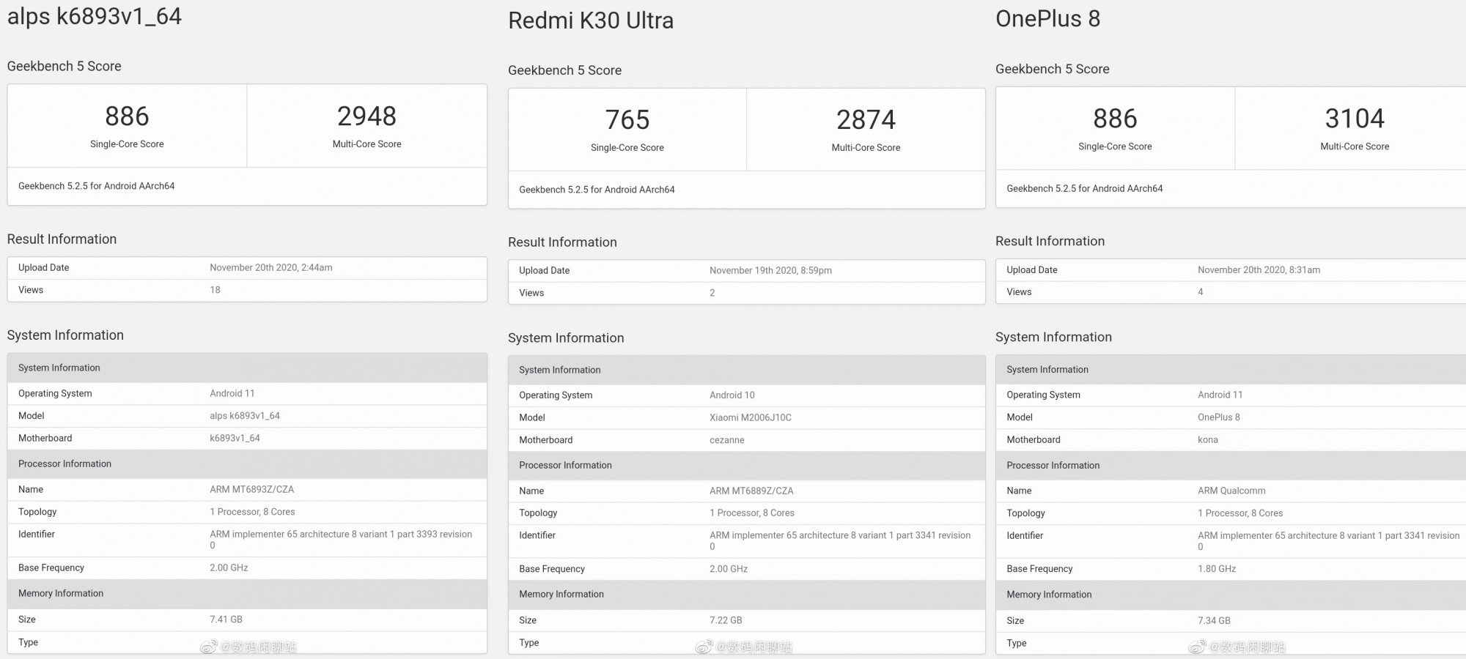
Task: Click the Redmi K30 Ultra page title
Action: 591,21
